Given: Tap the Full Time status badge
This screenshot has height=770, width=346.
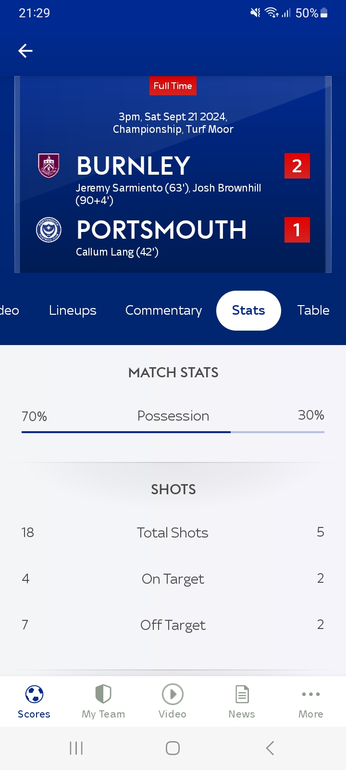Looking at the screenshot, I should (x=173, y=86).
